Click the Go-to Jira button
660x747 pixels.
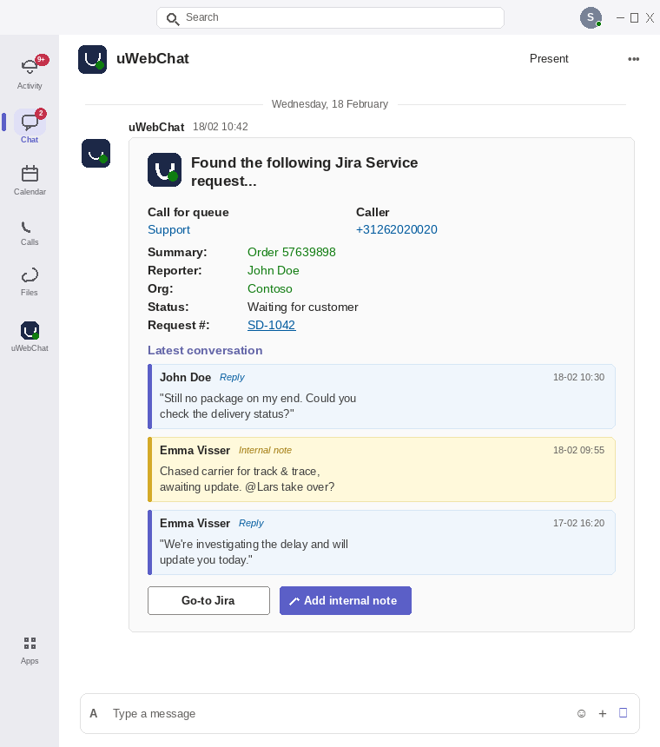click(208, 600)
